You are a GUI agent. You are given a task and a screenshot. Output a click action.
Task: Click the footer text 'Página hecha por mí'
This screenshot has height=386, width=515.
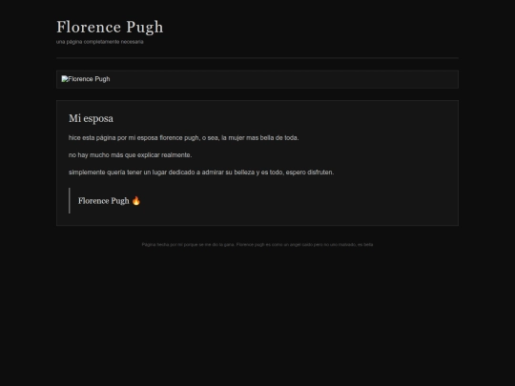(257, 245)
